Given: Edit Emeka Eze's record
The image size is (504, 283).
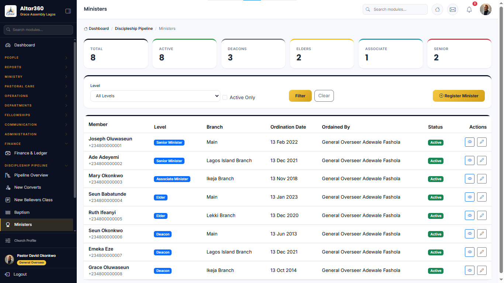Looking at the screenshot, I should (x=481, y=252).
